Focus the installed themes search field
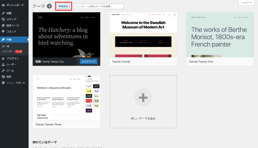This screenshot has width=258, height=148. 99,7
